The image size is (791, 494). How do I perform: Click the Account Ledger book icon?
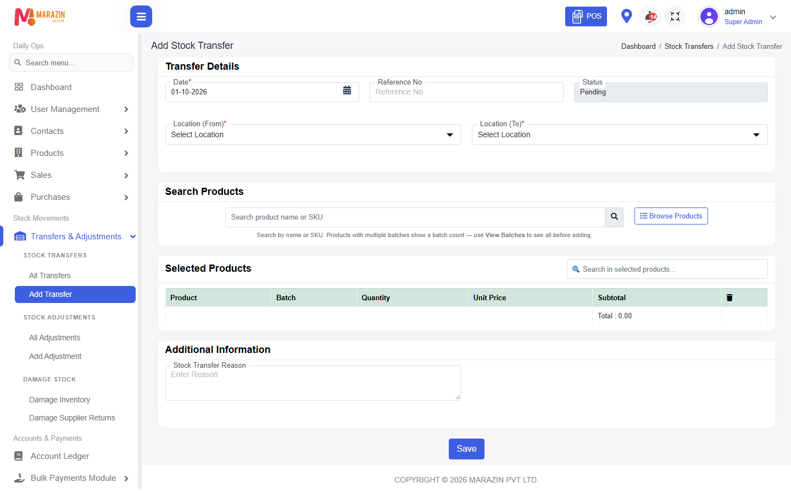point(19,456)
